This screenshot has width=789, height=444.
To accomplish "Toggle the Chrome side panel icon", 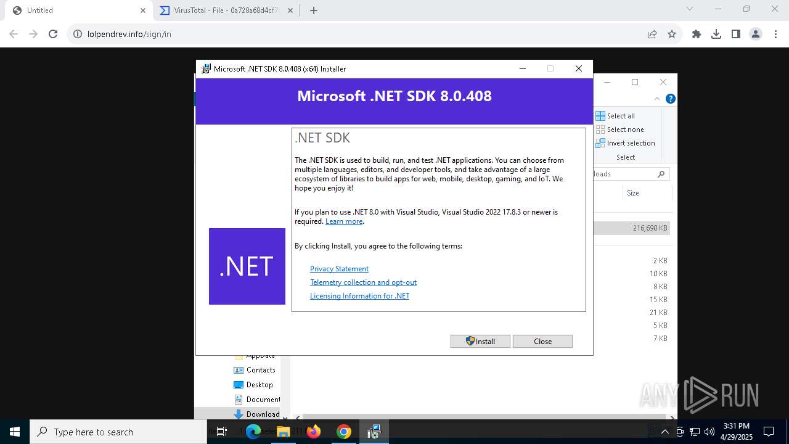I will [736, 34].
